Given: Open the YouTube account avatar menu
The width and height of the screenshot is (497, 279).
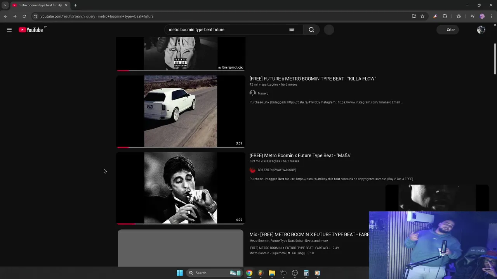Looking at the screenshot, I should 481,30.
